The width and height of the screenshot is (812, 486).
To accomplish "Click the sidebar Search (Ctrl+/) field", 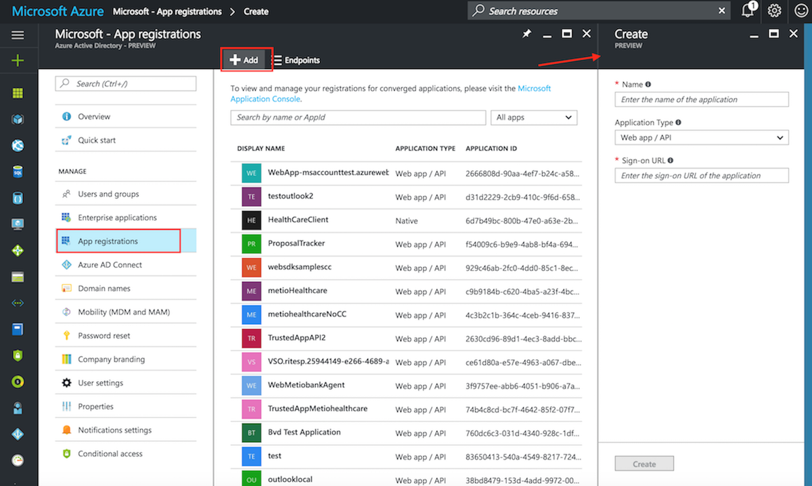I will [126, 83].
